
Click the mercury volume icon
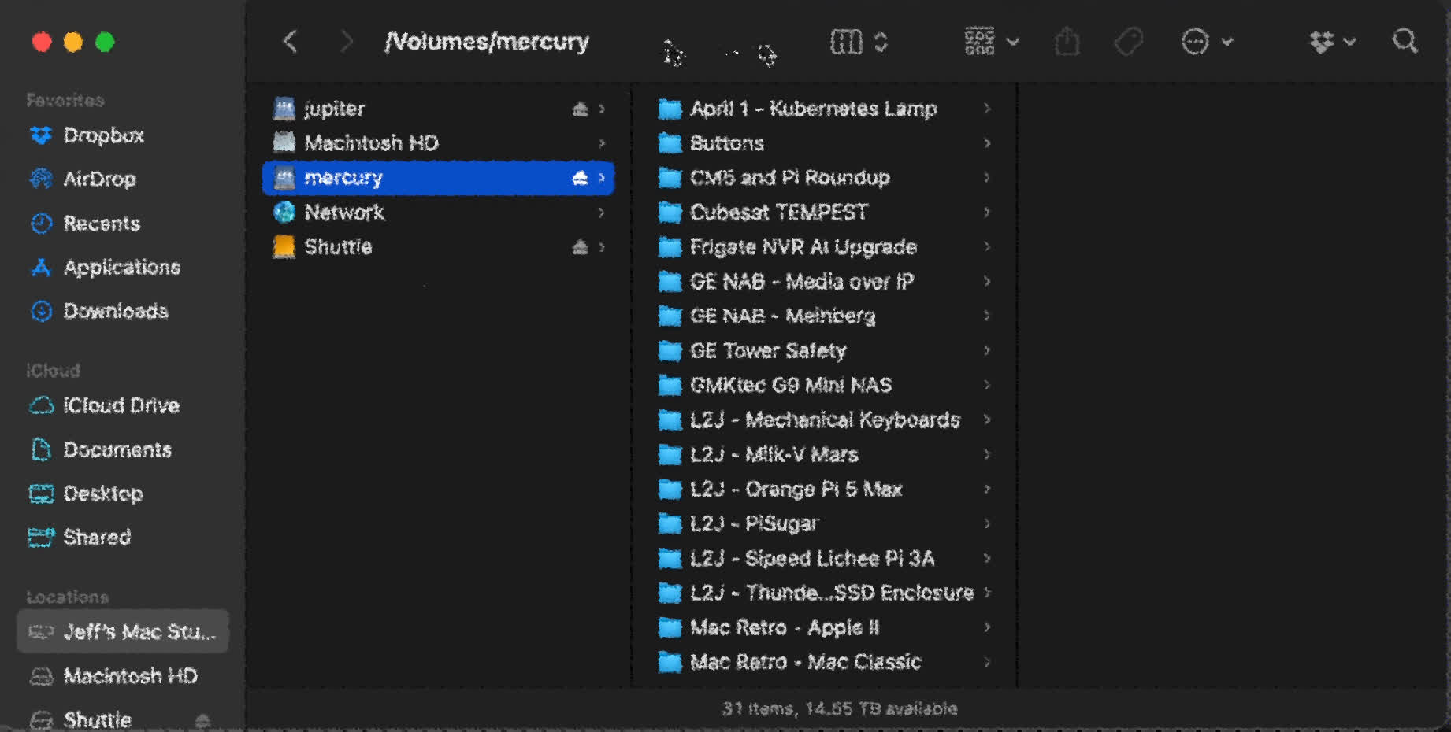pos(284,178)
